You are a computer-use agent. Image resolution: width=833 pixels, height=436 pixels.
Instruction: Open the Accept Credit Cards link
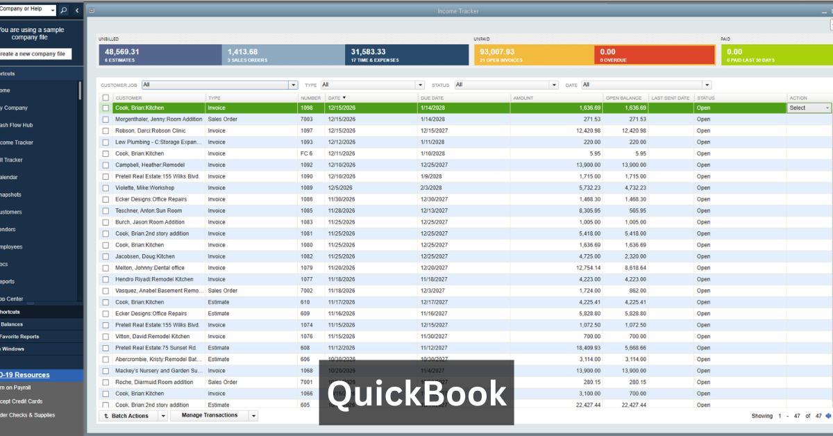click(22, 401)
